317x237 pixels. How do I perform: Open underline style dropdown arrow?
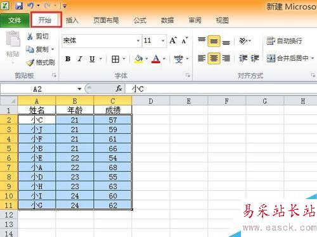101,59
